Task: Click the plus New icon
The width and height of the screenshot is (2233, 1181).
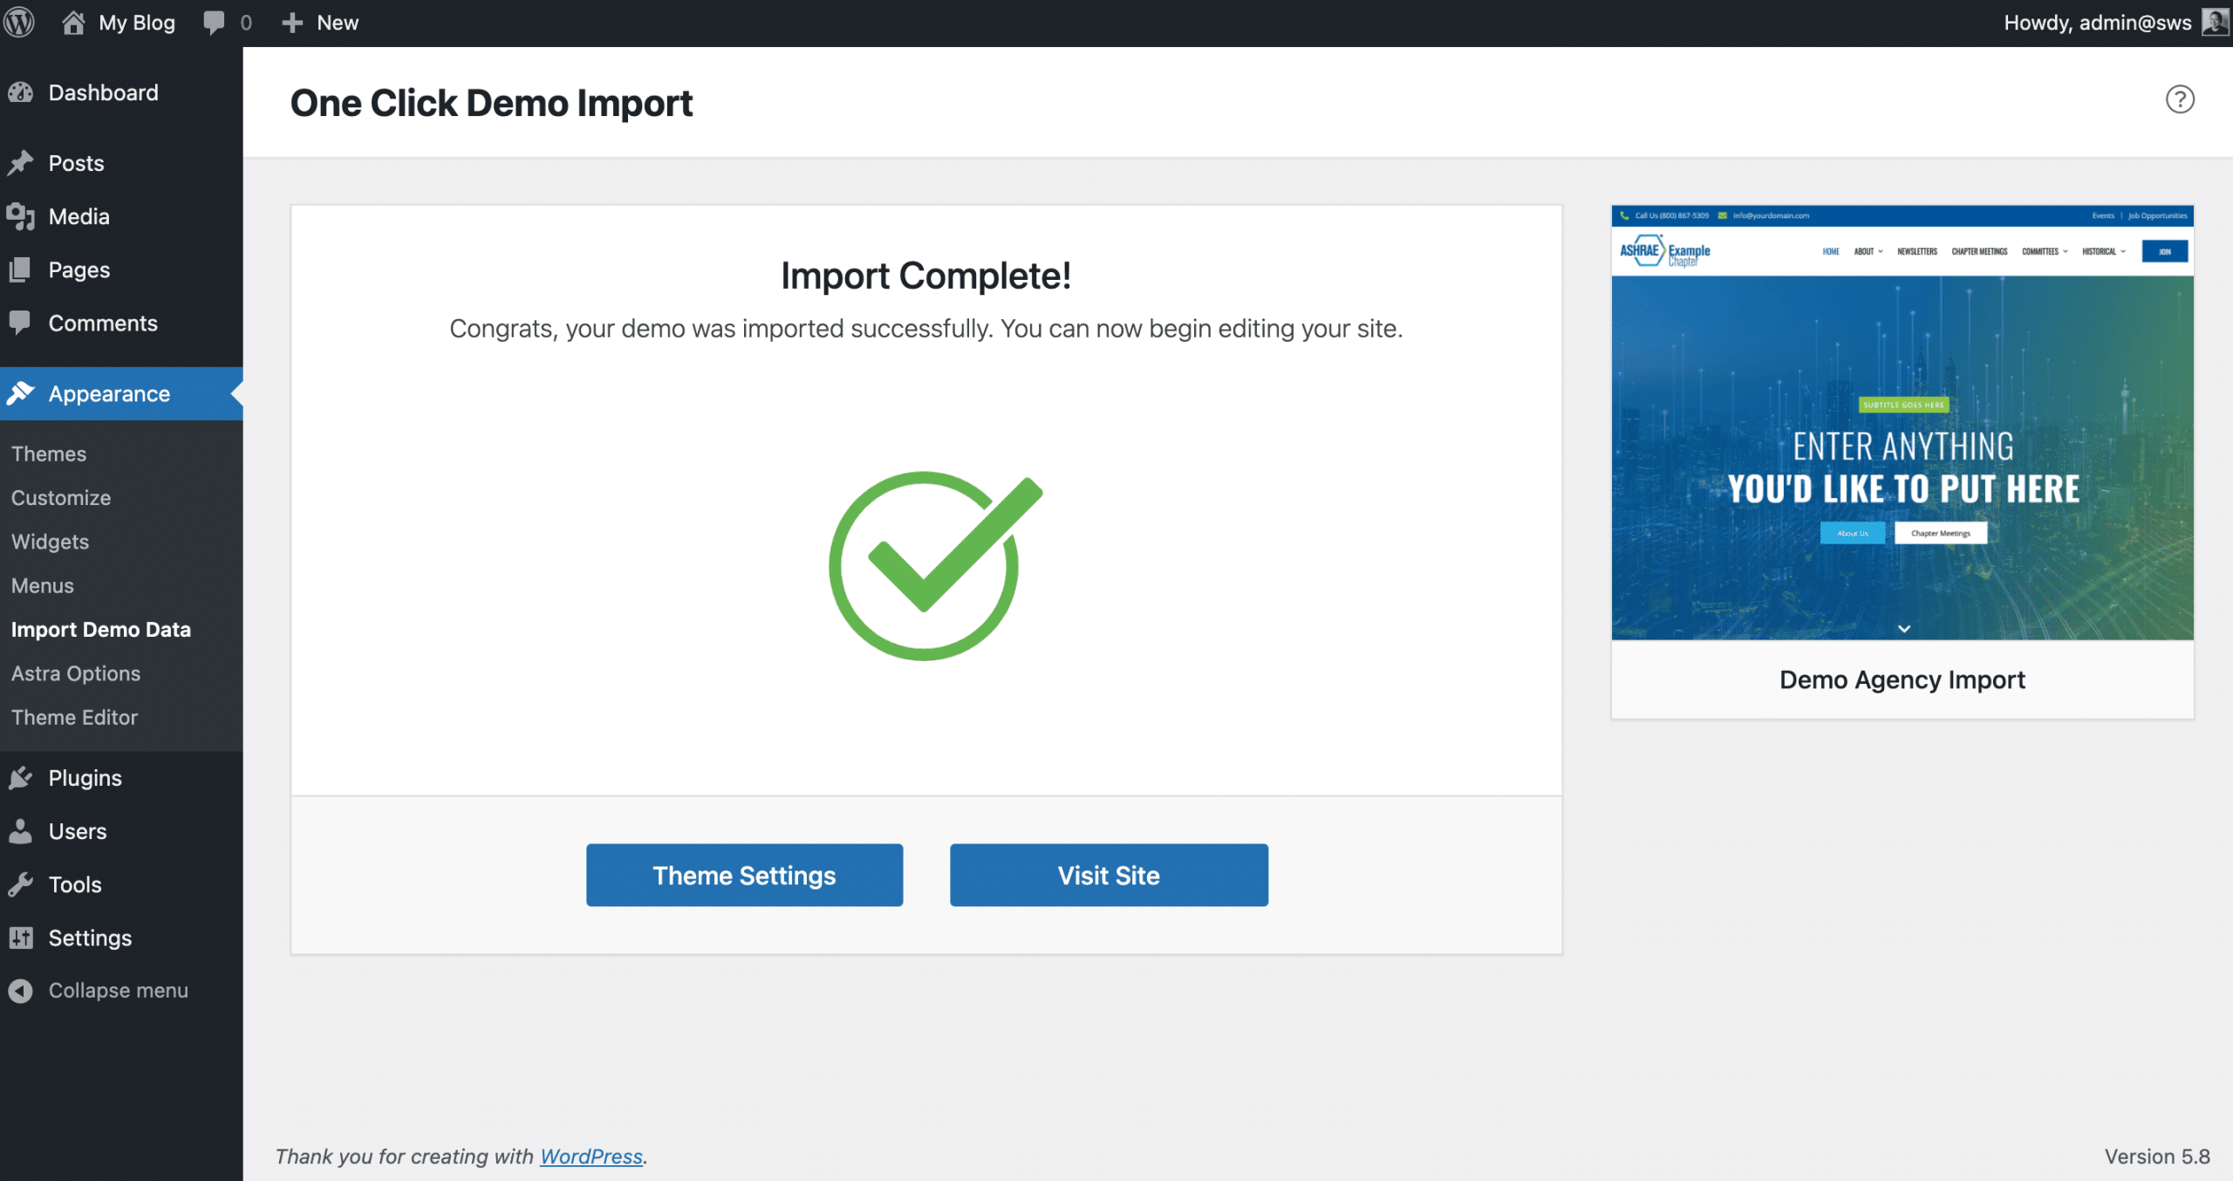Action: click(292, 23)
